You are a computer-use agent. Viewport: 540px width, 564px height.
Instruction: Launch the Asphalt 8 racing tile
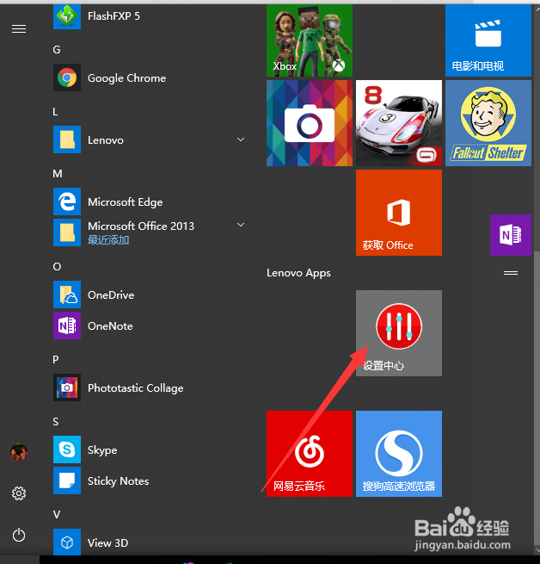399,123
